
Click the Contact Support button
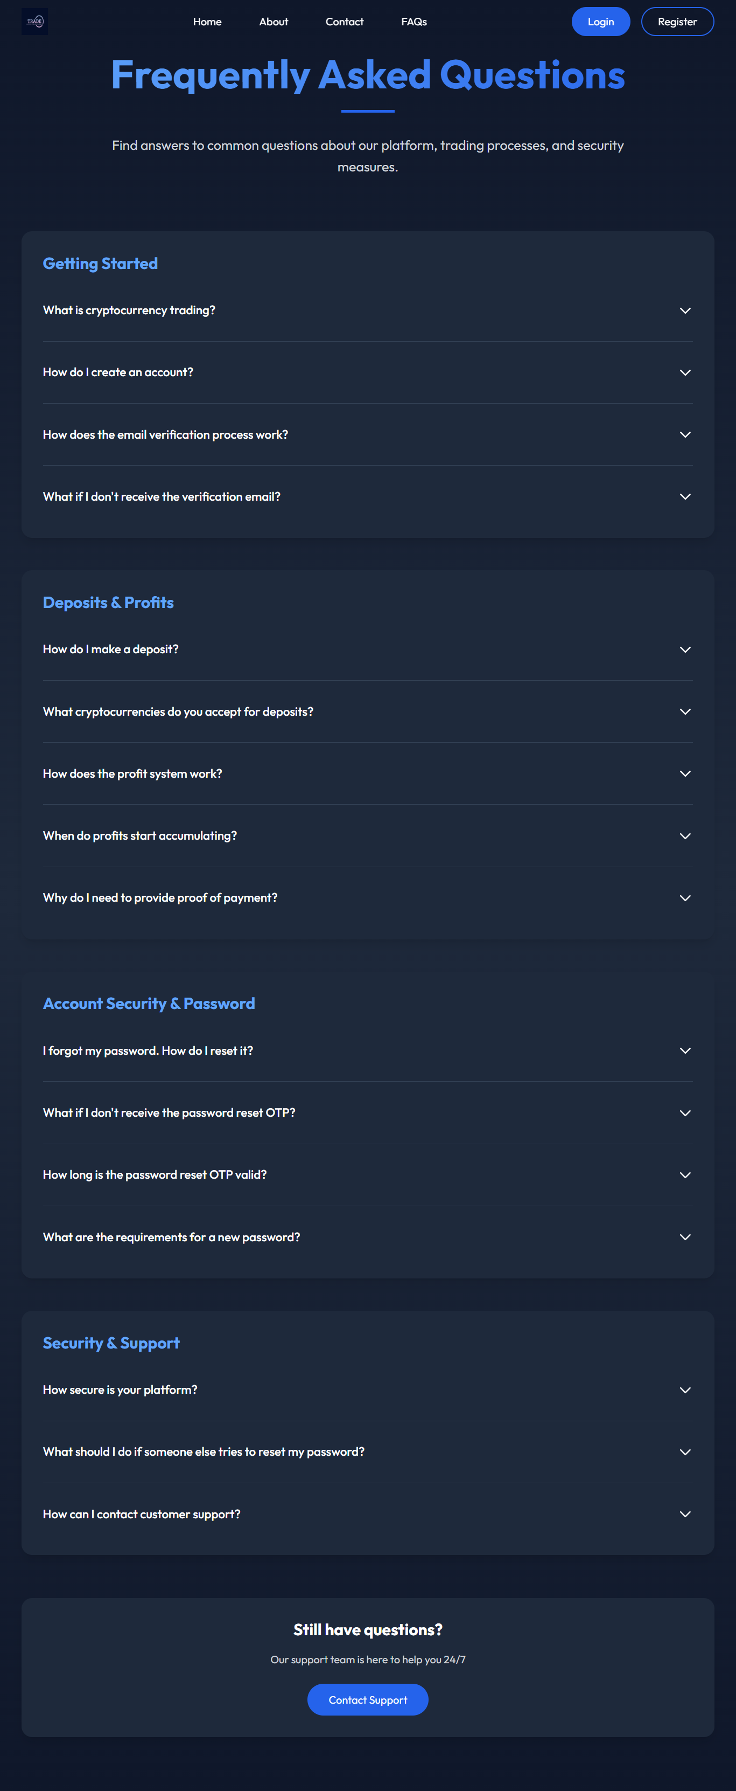point(367,1699)
